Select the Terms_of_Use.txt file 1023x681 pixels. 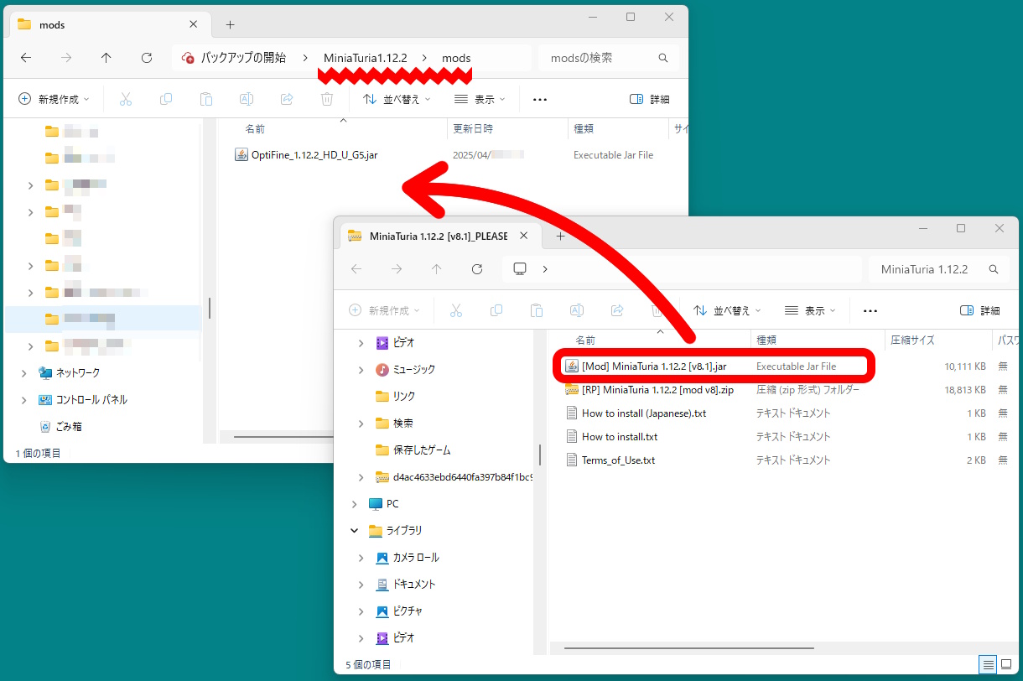[x=610, y=460]
